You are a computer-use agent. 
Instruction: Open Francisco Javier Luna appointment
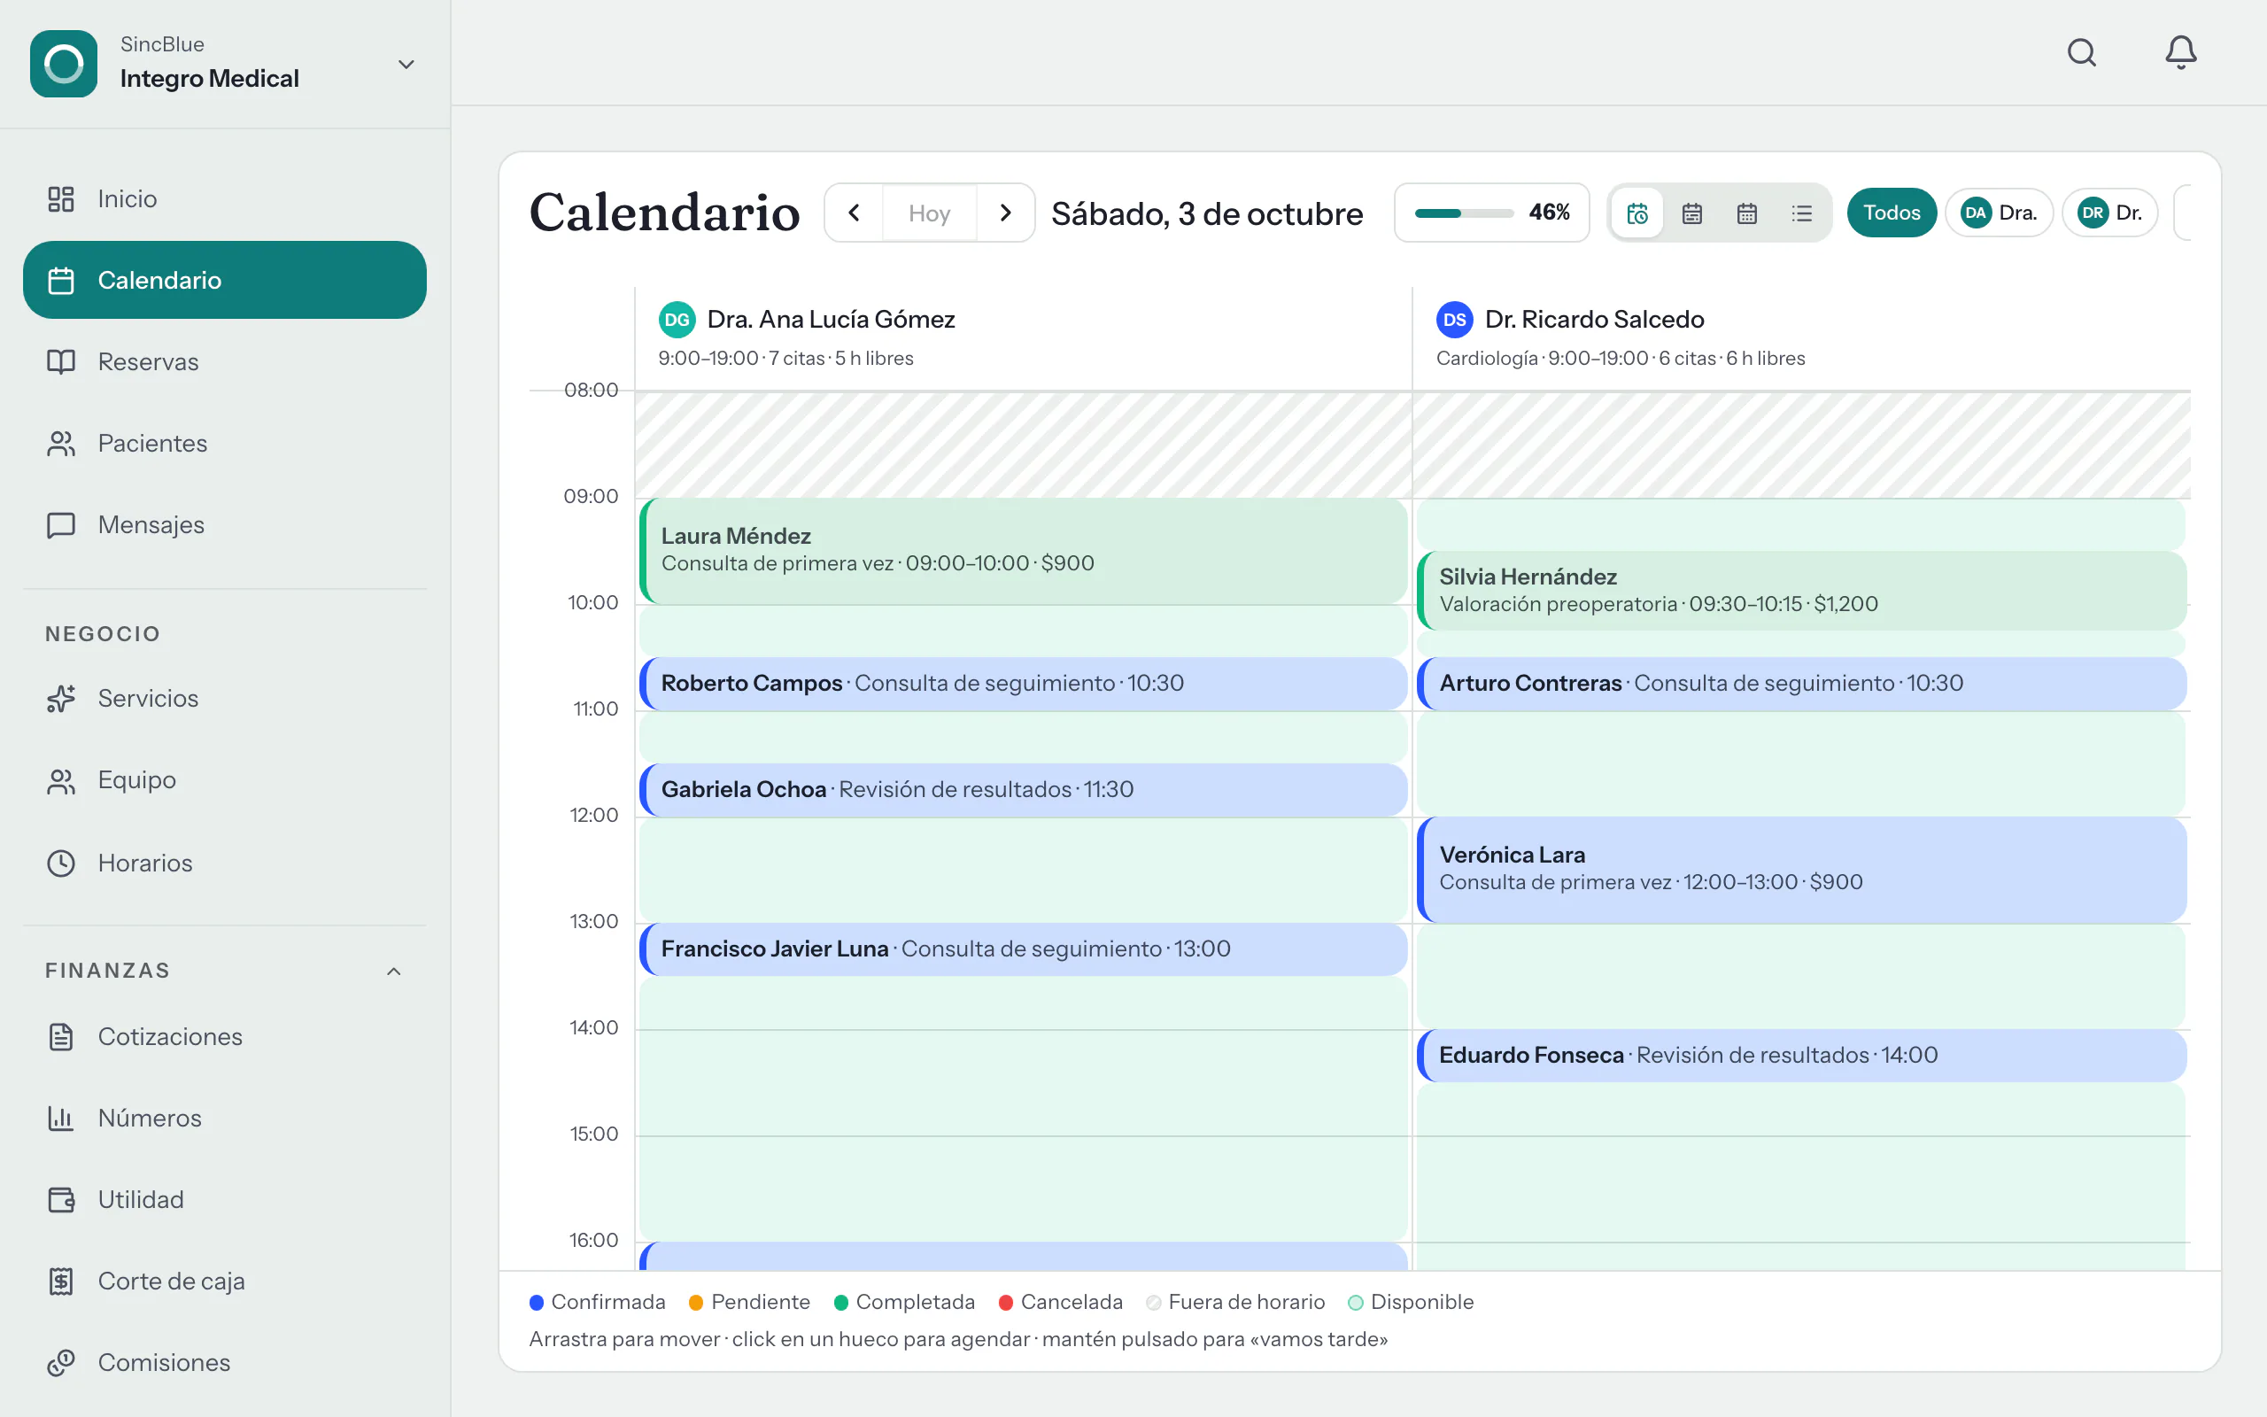point(1023,949)
